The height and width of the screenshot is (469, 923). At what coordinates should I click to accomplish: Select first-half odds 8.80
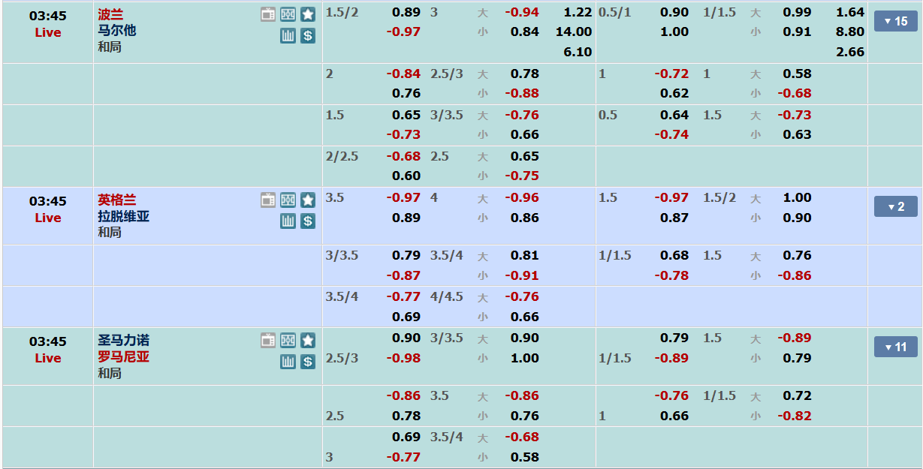[x=850, y=32]
